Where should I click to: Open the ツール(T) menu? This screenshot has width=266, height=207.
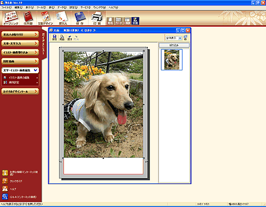(41, 7)
